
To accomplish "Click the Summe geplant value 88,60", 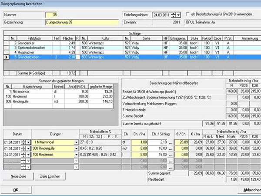I will 208,173.
